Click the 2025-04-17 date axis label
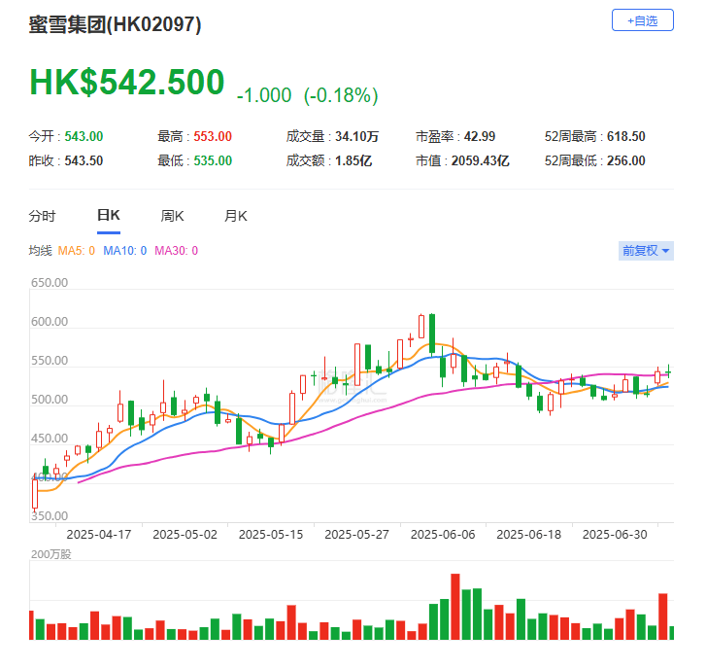This screenshot has width=706, height=668. tap(99, 534)
